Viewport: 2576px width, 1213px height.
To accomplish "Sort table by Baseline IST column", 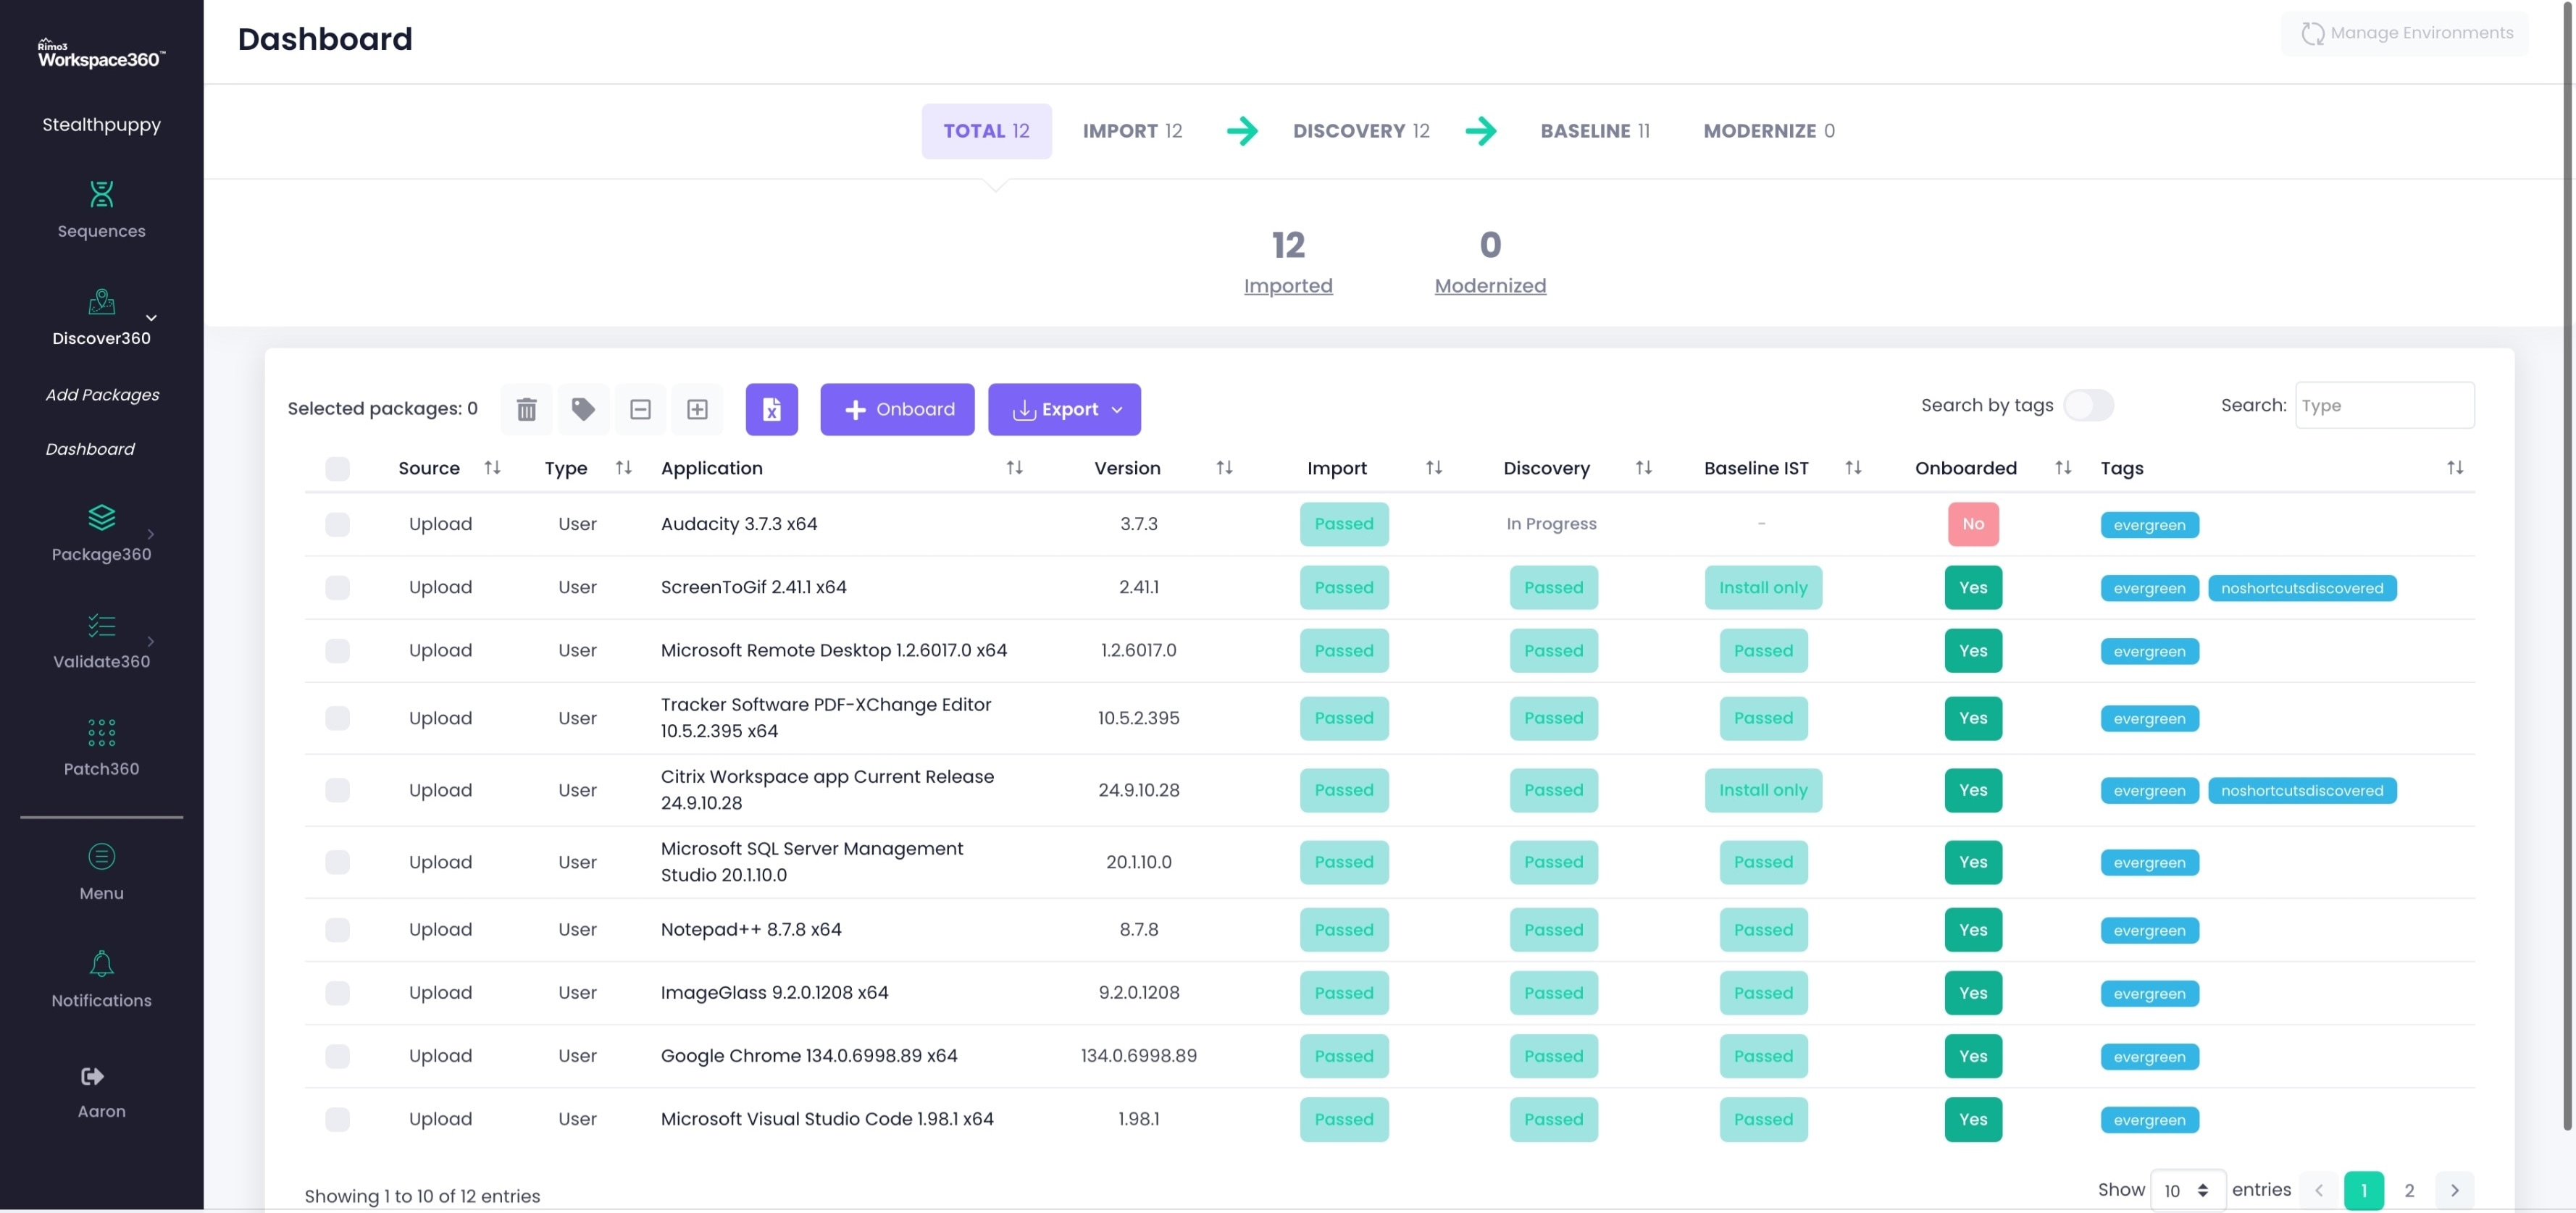I will [x=1853, y=468].
